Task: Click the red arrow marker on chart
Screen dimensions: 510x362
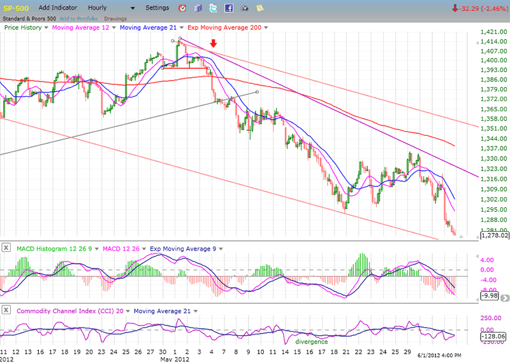Action: (x=214, y=44)
